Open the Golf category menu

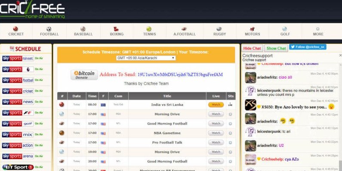(x=285, y=31)
